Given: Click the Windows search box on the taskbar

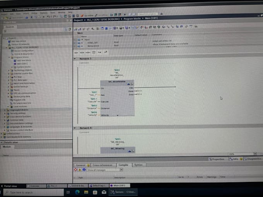Looking at the screenshot, I should coord(34,192).
